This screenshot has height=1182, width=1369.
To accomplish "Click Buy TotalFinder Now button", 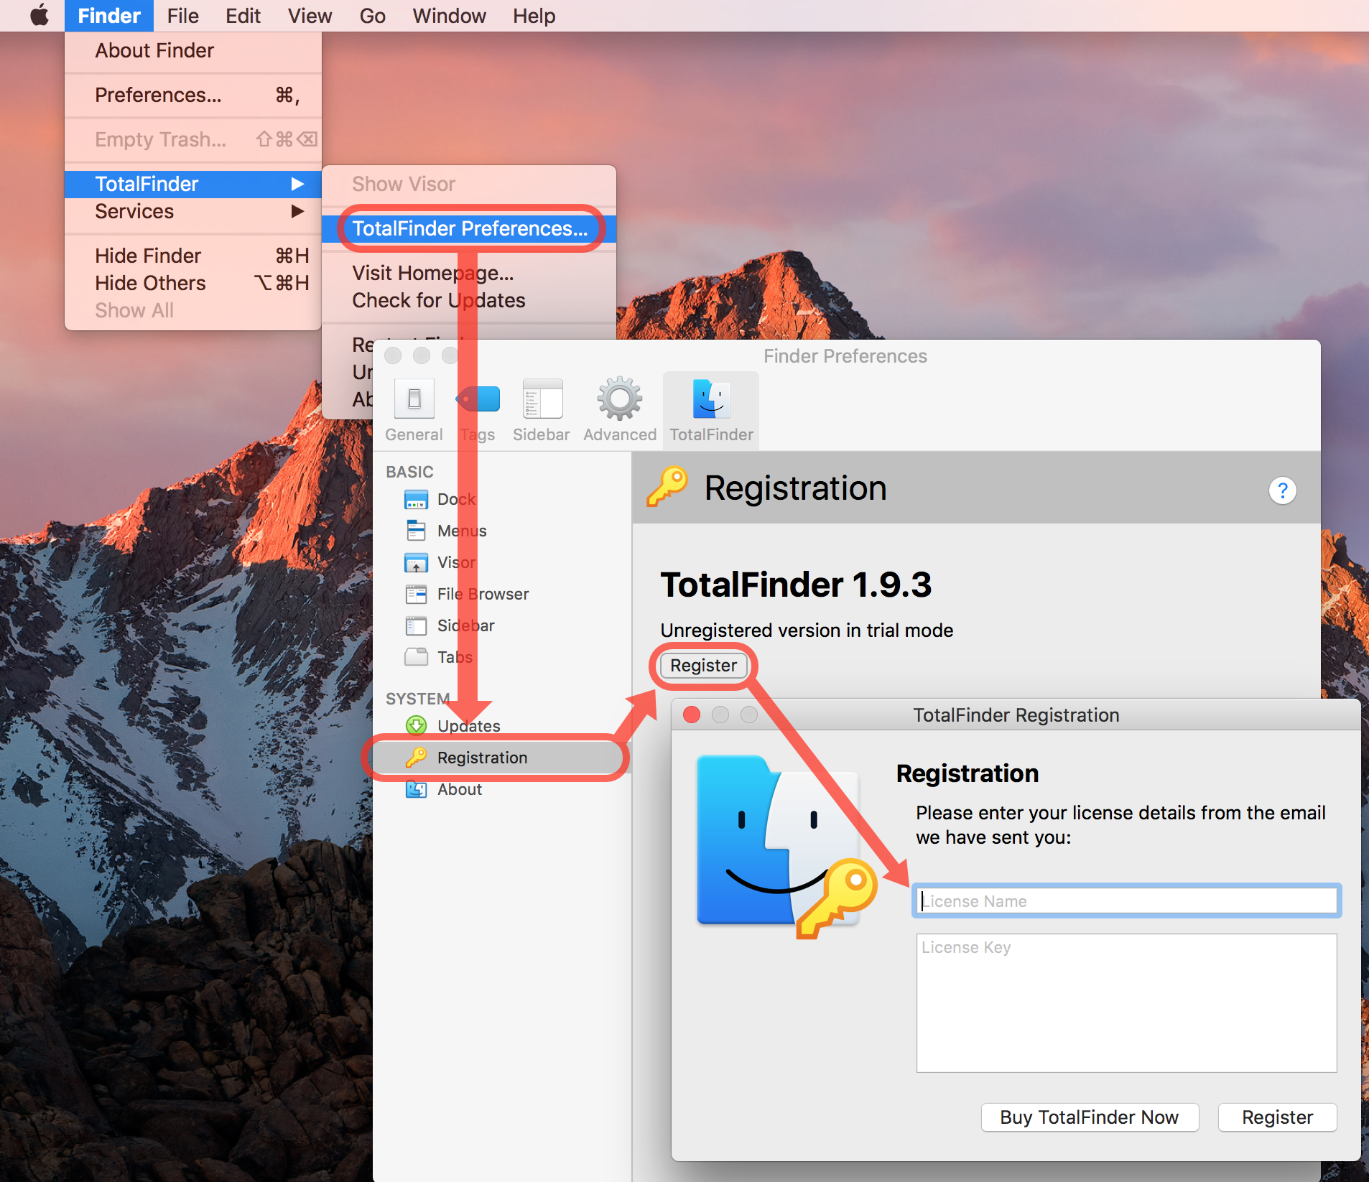I will click(x=1090, y=1117).
